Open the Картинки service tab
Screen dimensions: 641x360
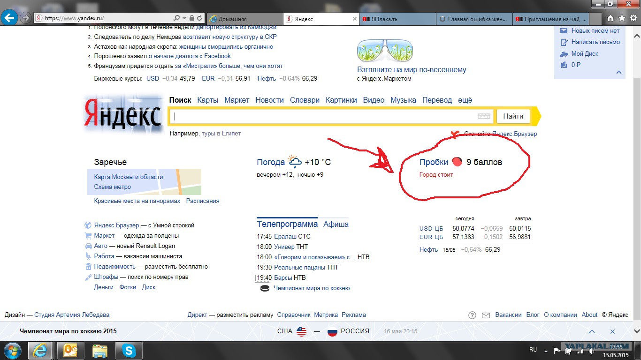click(341, 100)
